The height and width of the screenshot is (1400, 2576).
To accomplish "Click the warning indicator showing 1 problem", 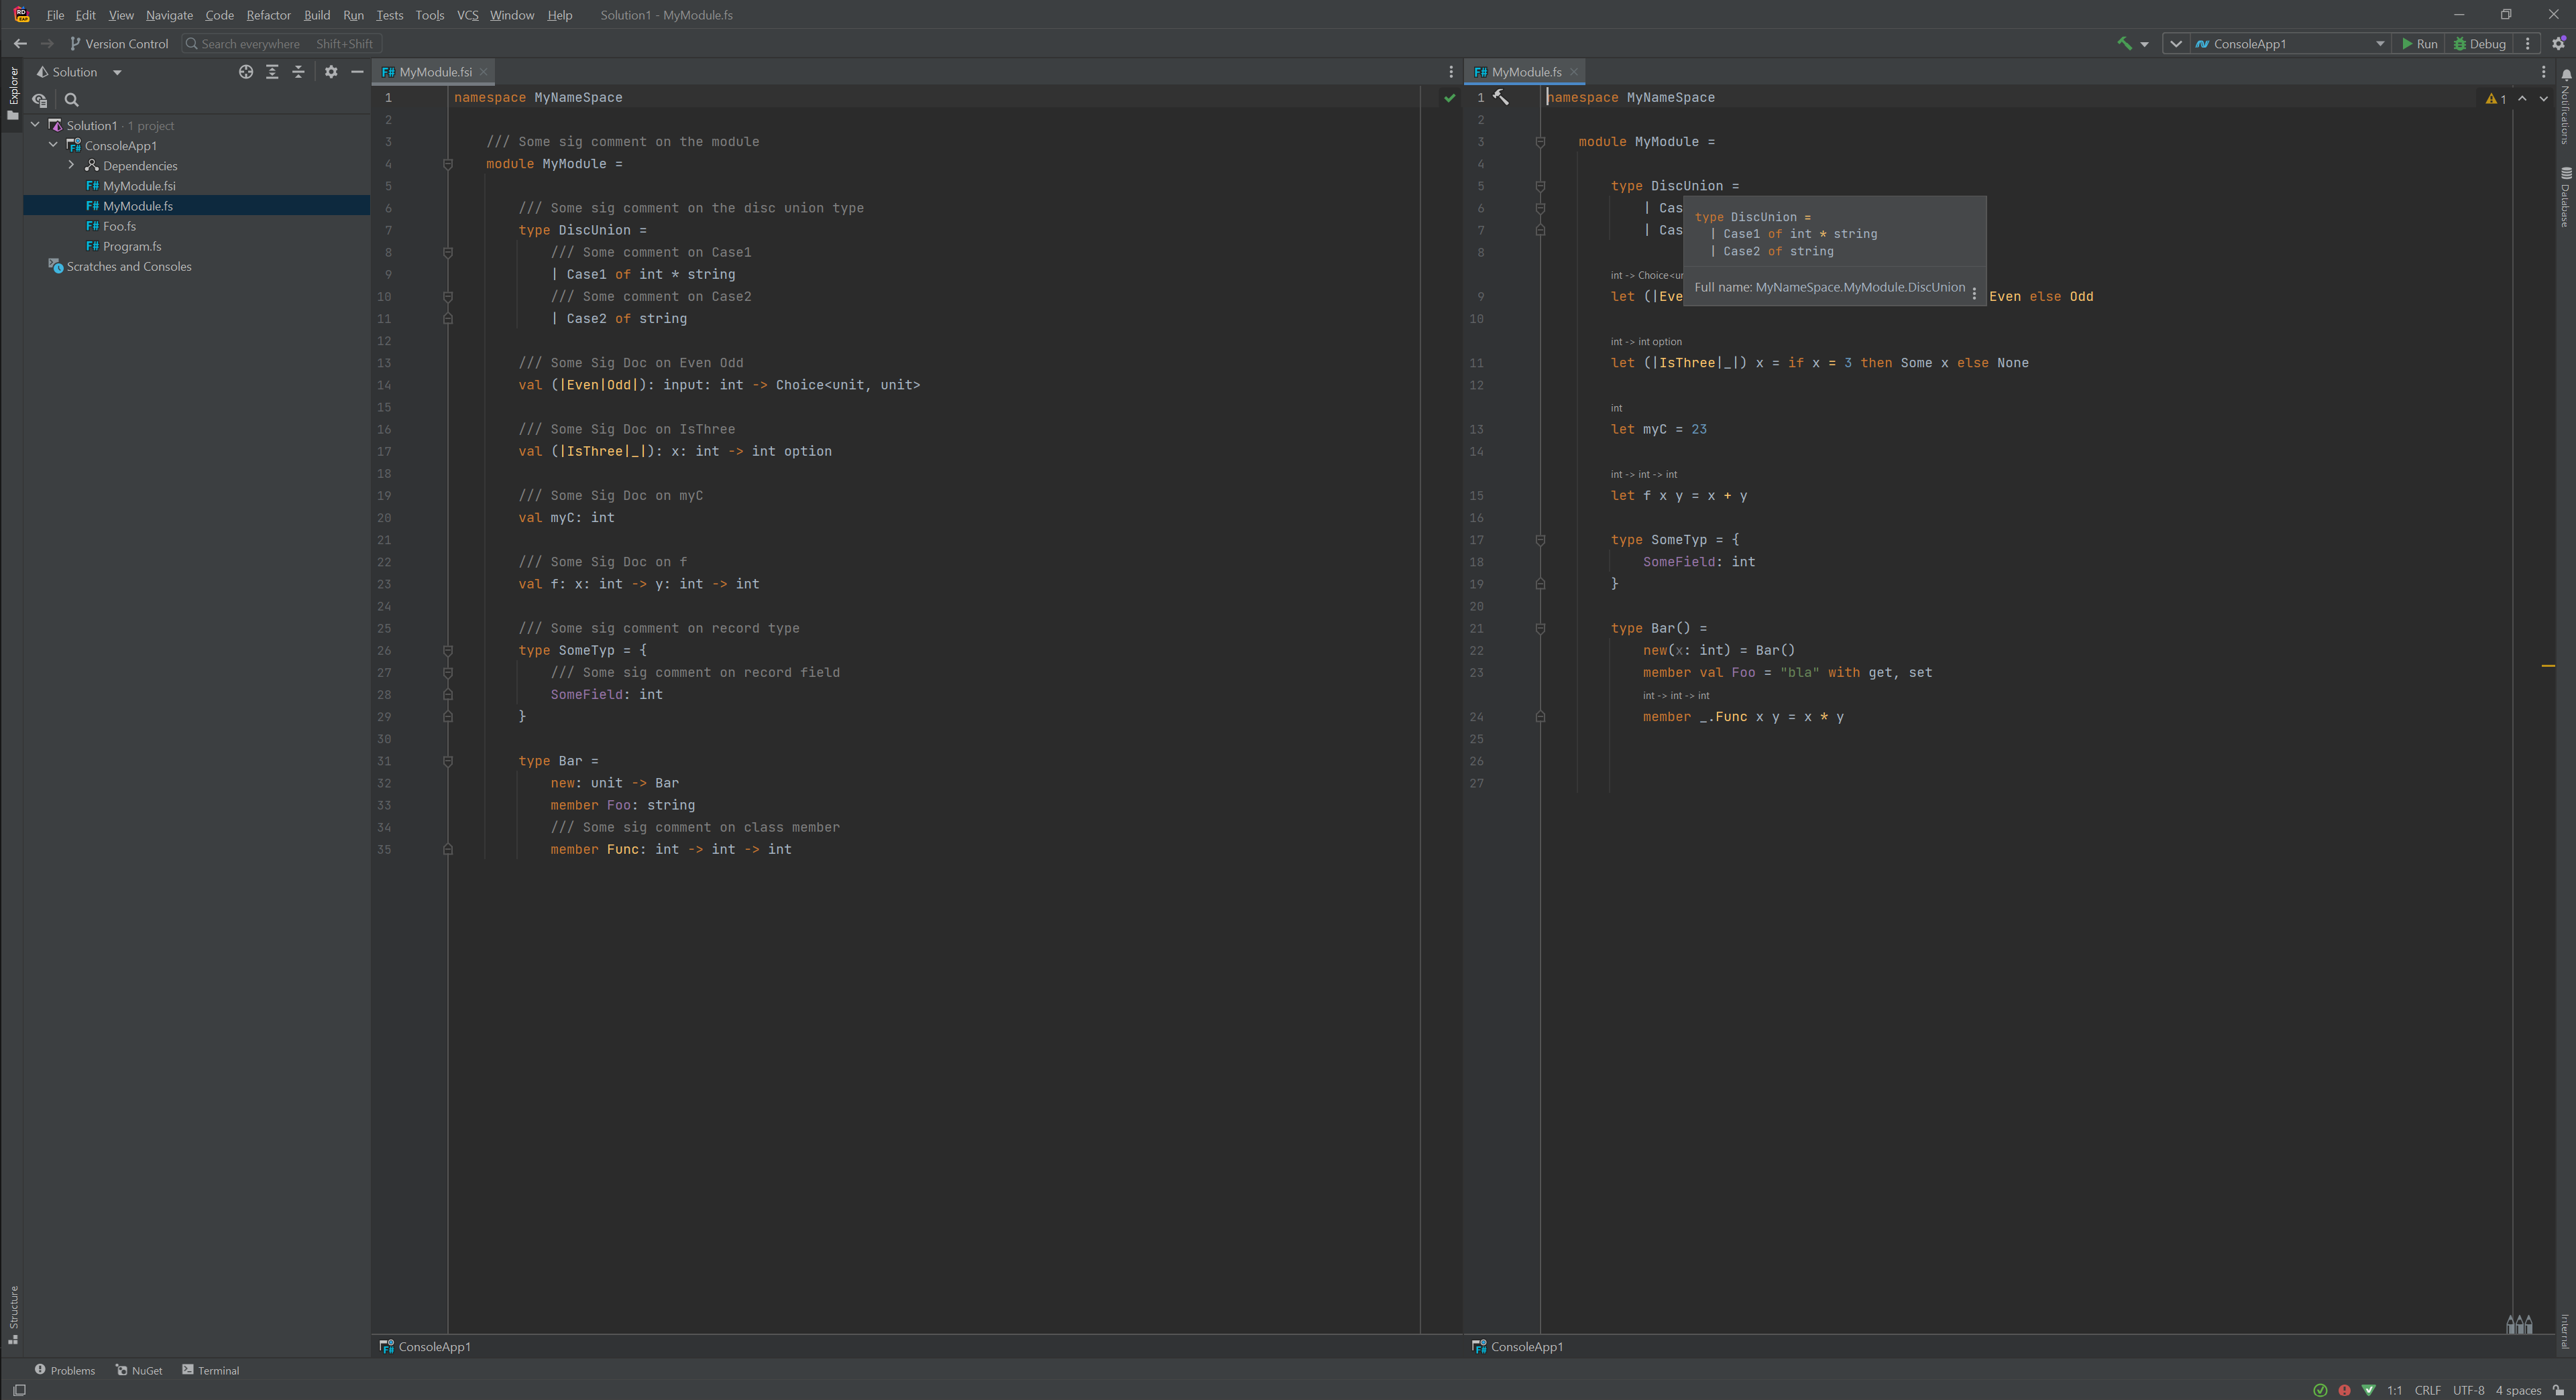I will tap(2495, 99).
